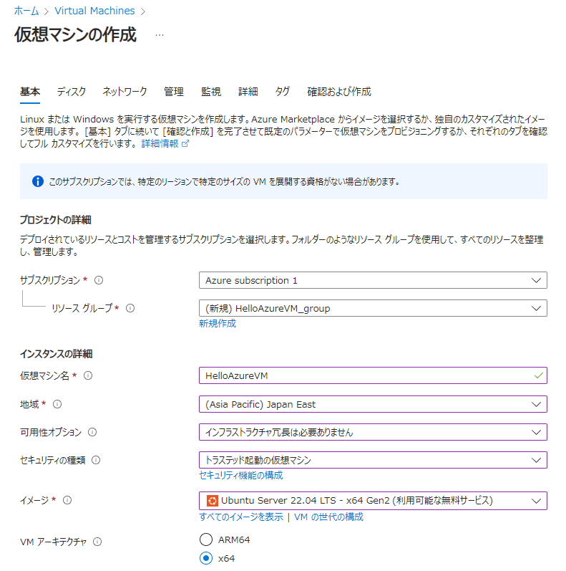Screen dimensions: 566x571
Task: Click the info icon beside 可用性オプション
Action: 92,432
